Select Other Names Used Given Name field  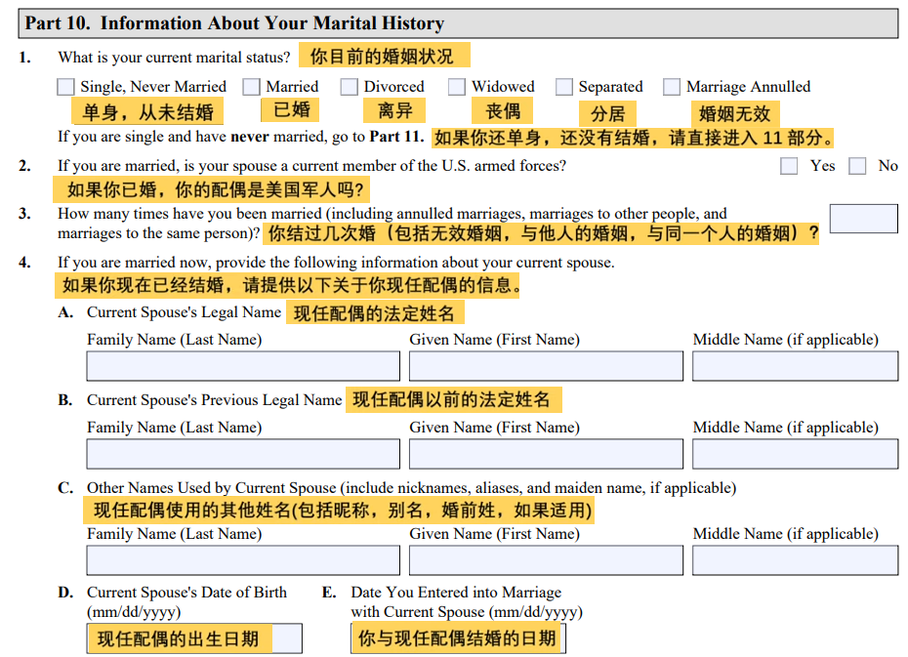(x=546, y=560)
